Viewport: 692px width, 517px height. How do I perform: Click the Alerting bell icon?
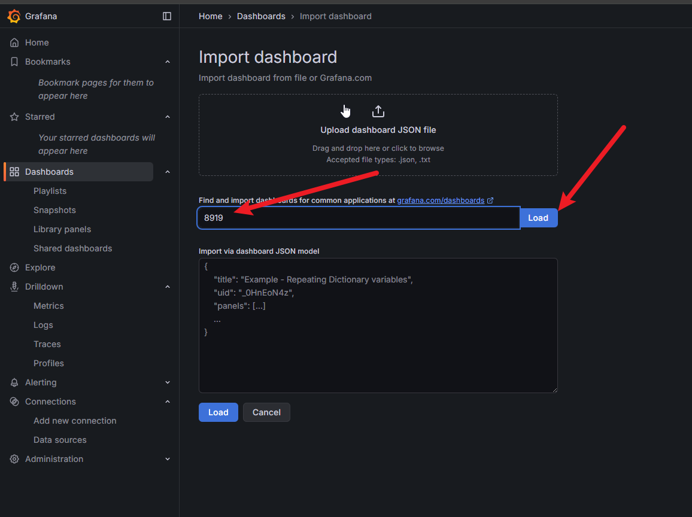coord(14,382)
